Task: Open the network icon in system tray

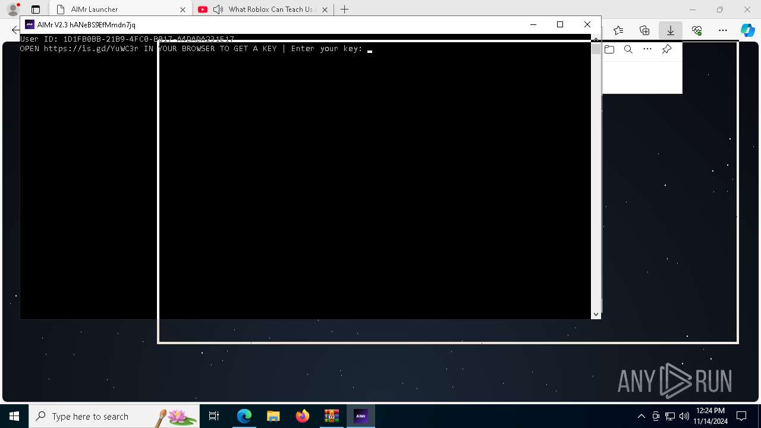Action: [x=670, y=416]
